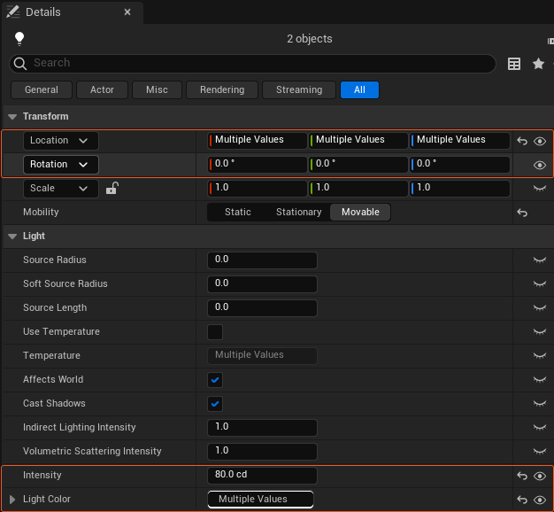Screen dimensions: 554x512
Task: Switch to the General filter tab
Action: coord(42,89)
